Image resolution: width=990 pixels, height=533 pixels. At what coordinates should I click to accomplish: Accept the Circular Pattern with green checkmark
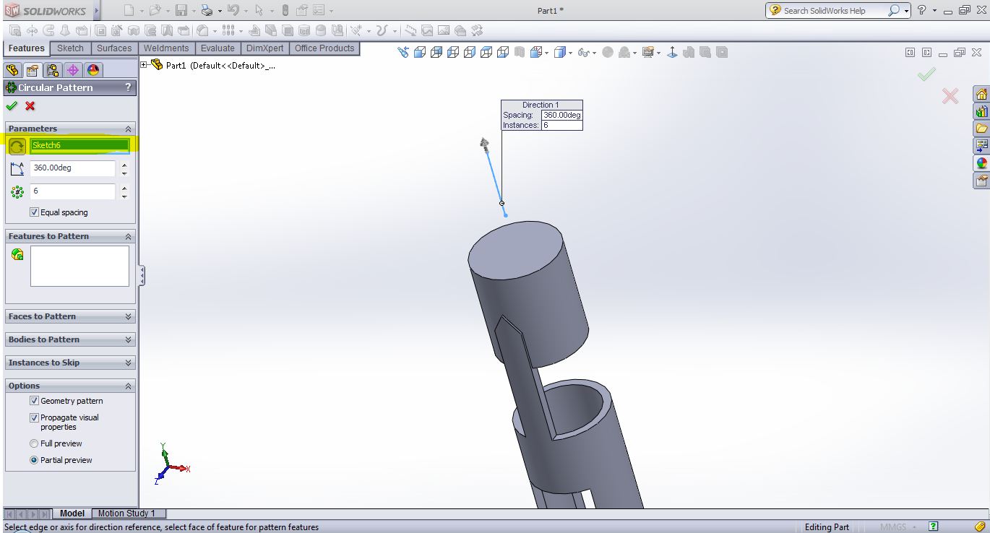tap(11, 106)
